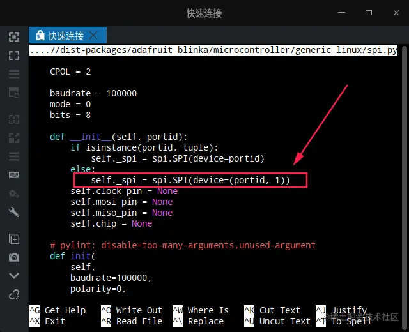Place cursor on the 'mode = 0' line

[x=70, y=104]
